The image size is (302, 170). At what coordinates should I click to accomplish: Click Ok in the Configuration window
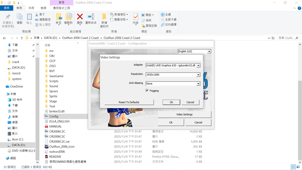coord(171,122)
